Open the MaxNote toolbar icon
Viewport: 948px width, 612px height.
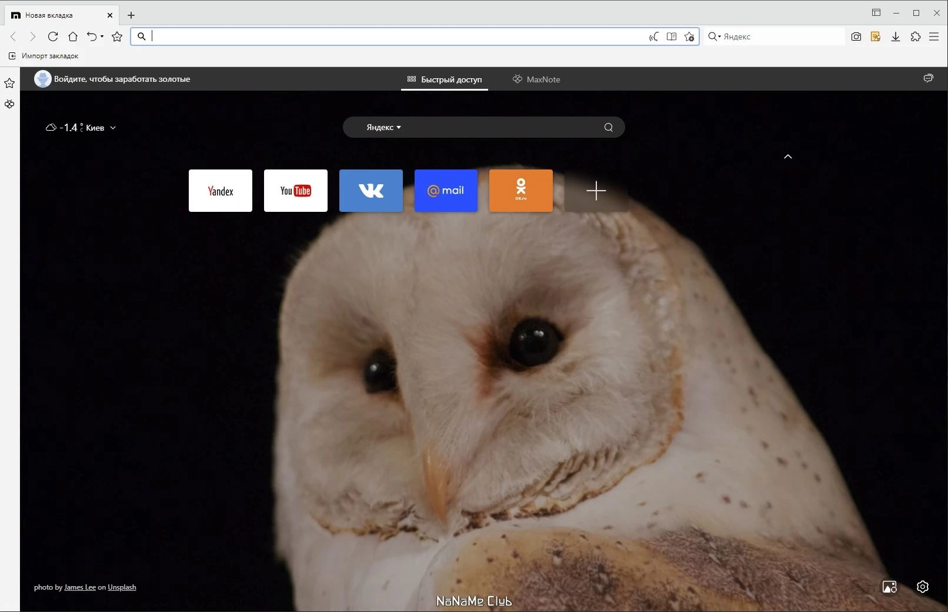pos(876,36)
